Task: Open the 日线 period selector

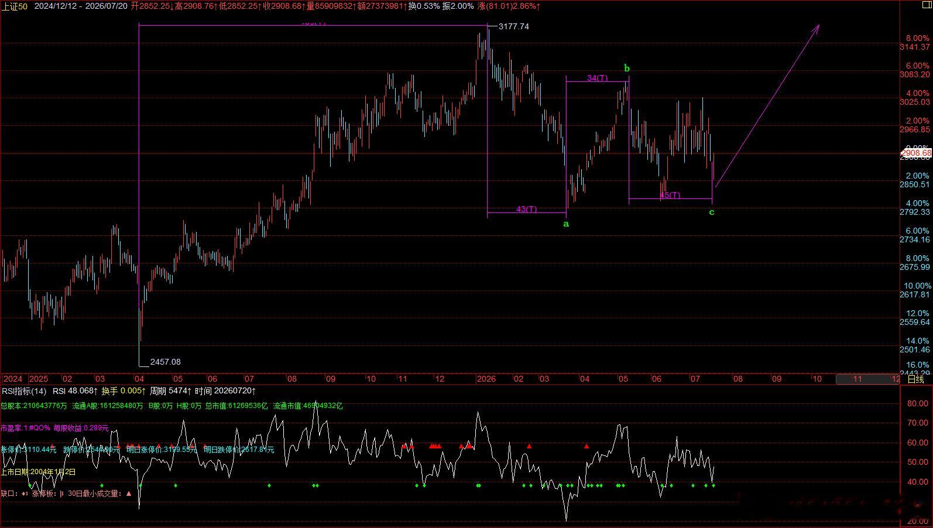Action: [916, 379]
